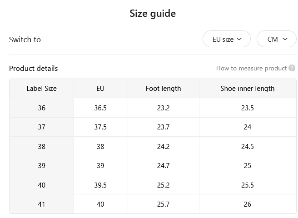Click the EU 39.5 value cell
298x218 pixels.
[x=100, y=185]
